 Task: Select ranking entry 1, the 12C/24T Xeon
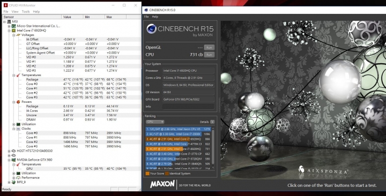click(178, 129)
